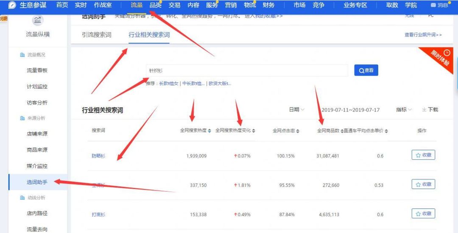Open the 防晒衫 keyword link

(x=98, y=156)
